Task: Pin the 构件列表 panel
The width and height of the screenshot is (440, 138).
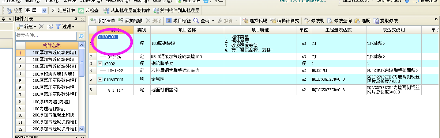Action: (x=76, y=19)
